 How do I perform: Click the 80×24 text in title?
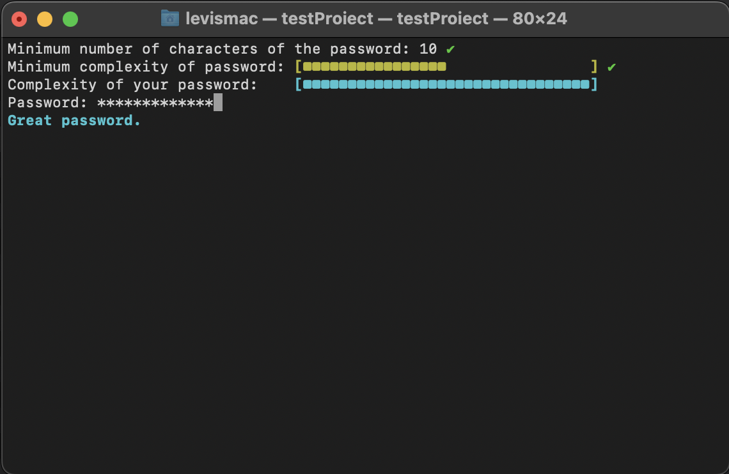click(539, 19)
